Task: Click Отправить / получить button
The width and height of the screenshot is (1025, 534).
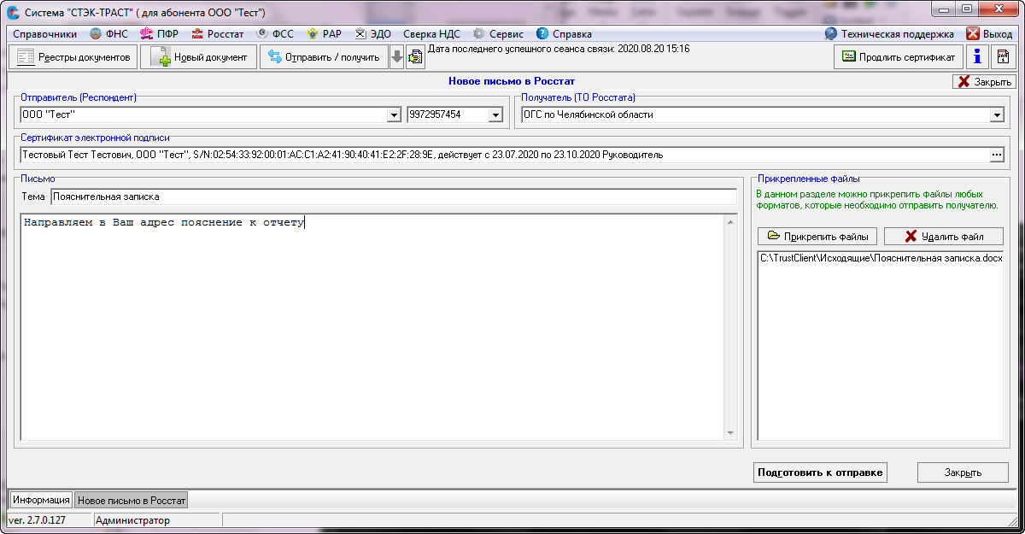Action: coord(324,57)
